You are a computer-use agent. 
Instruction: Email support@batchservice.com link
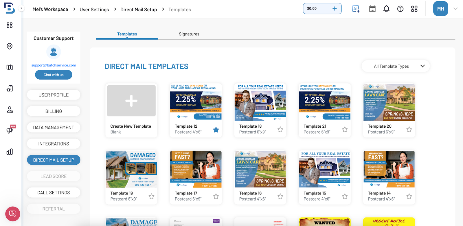click(x=54, y=65)
